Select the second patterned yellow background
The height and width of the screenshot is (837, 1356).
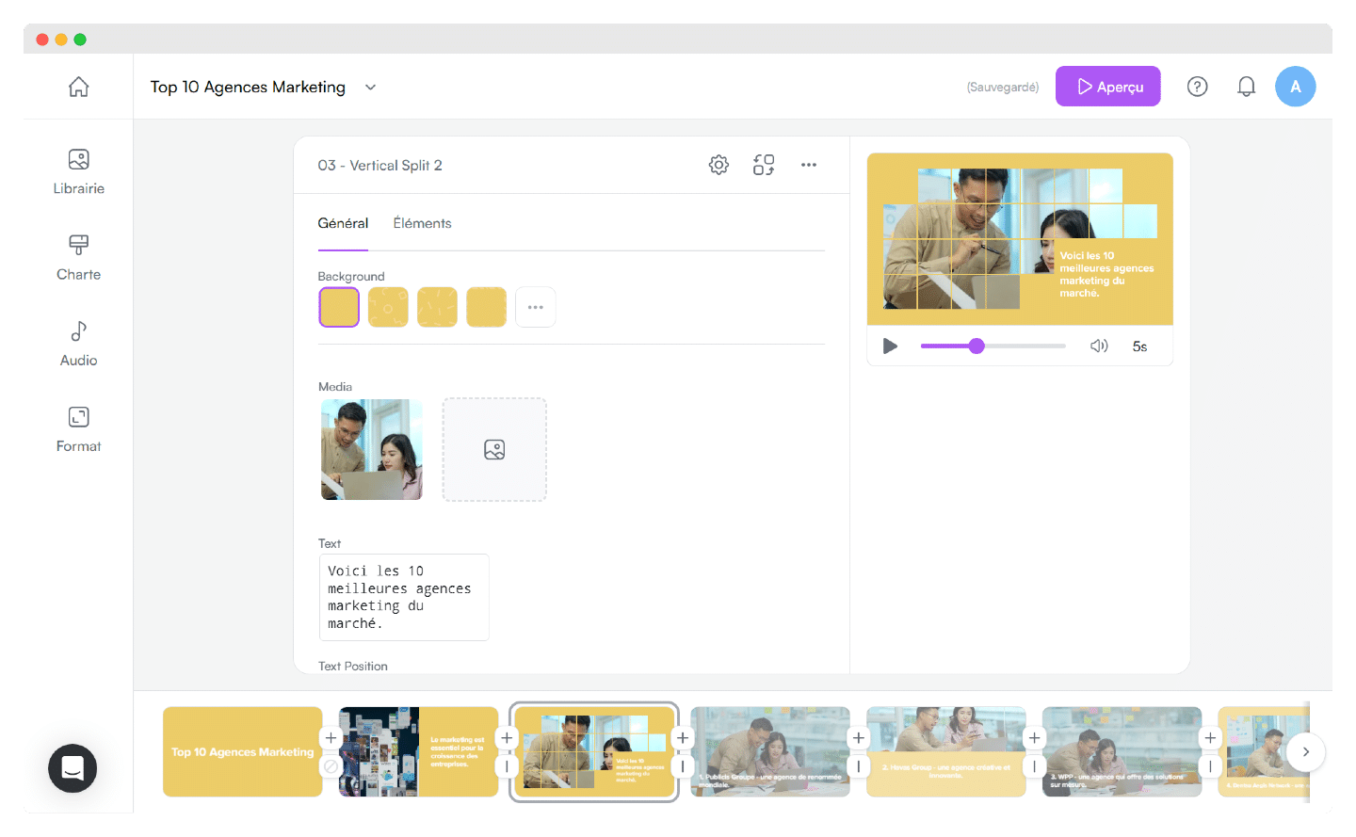click(x=388, y=307)
